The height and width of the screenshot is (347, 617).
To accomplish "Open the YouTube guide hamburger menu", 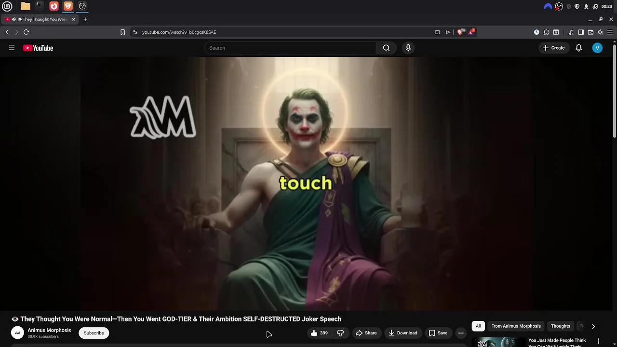I will pyautogui.click(x=12, y=48).
